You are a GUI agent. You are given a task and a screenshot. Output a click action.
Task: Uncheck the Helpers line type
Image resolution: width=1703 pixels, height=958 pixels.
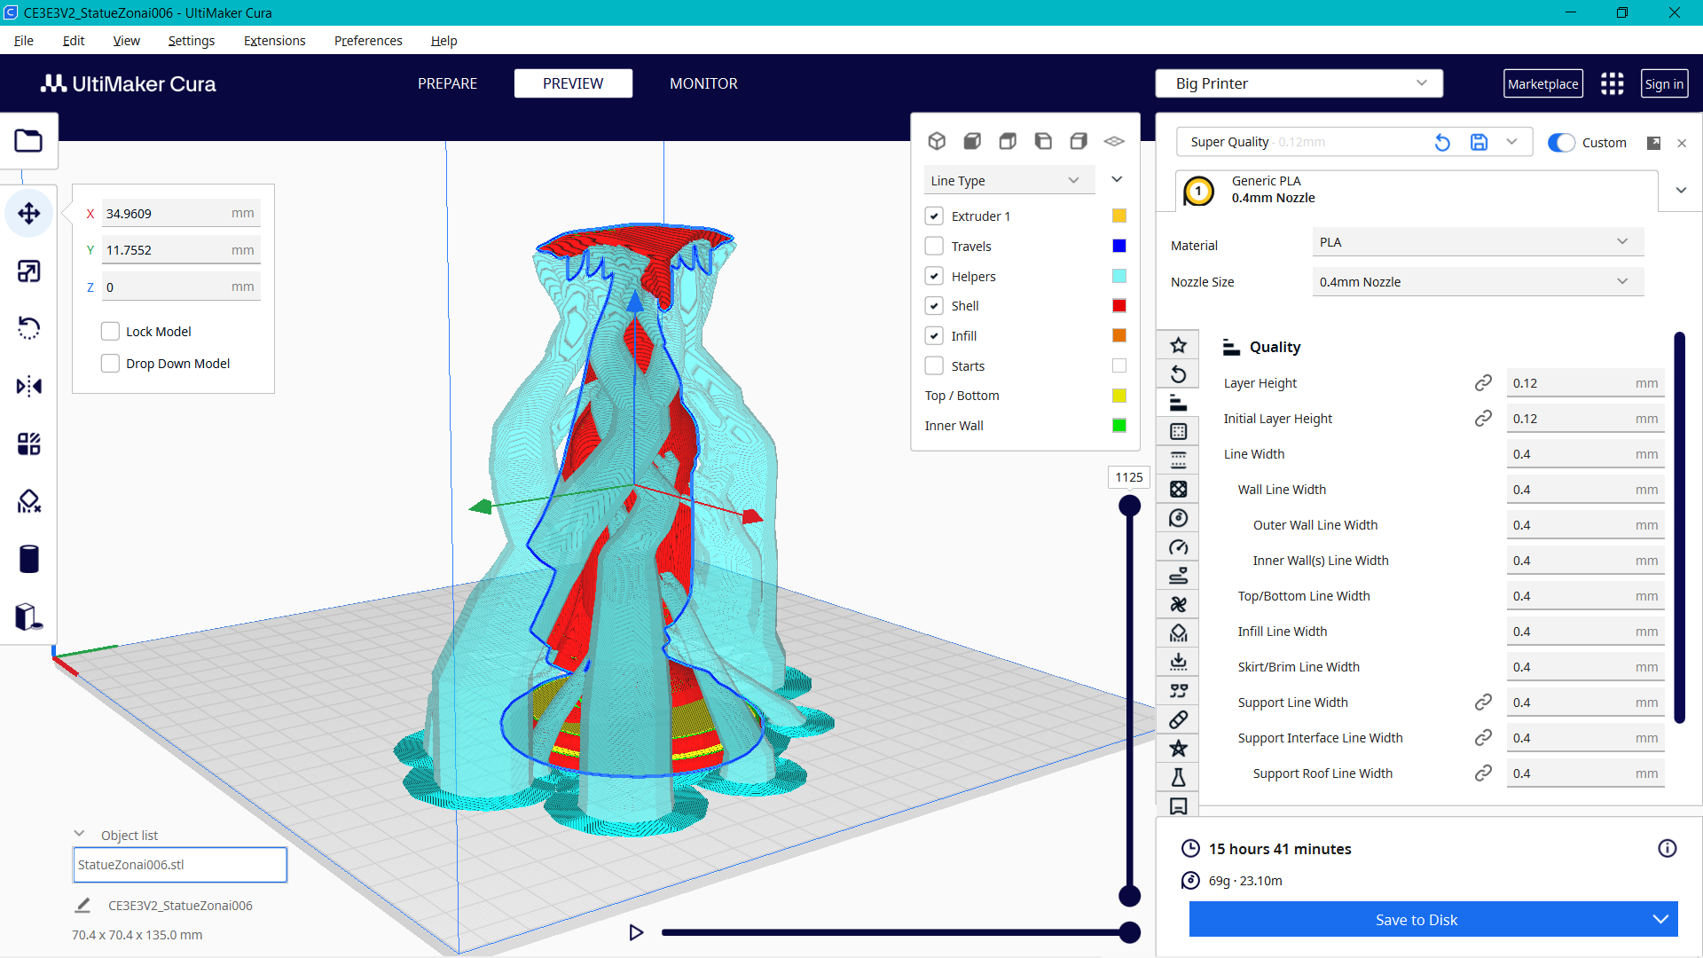point(934,276)
